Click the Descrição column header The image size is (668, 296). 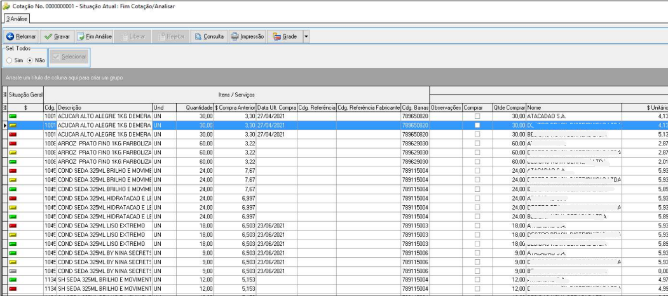click(104, 107)
